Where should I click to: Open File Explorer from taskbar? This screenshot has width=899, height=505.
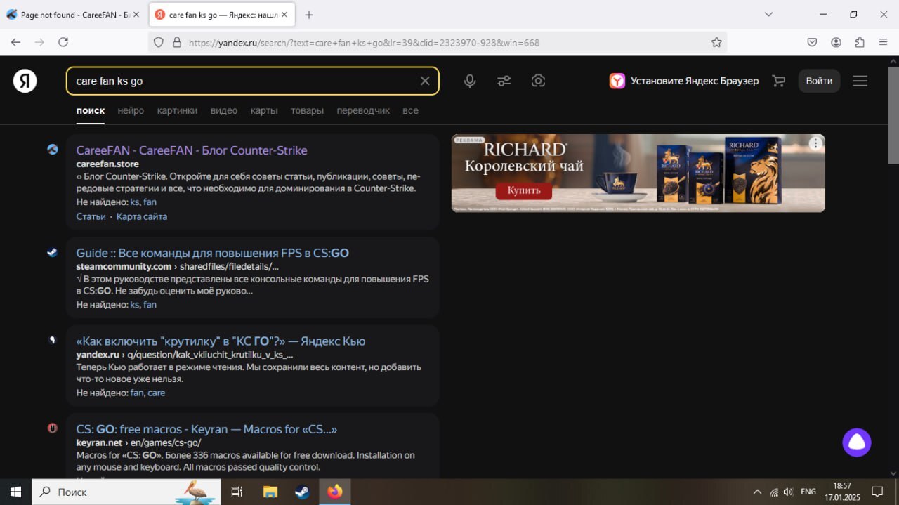(270, 492)
